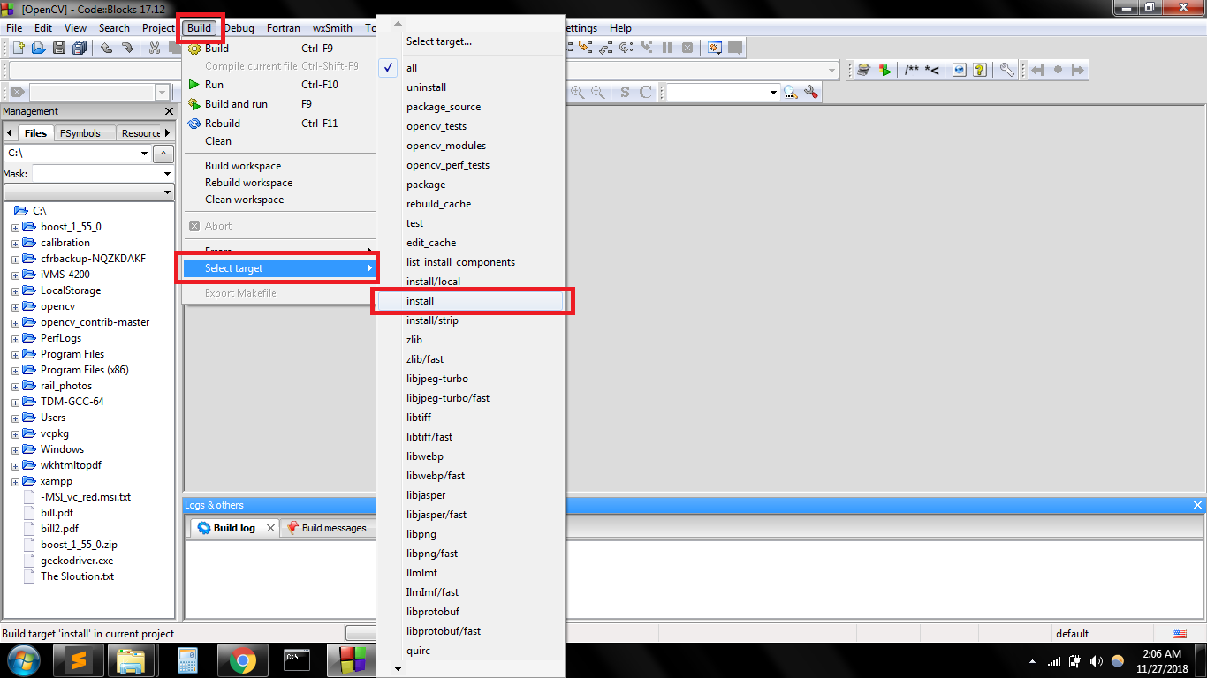Image resolution: width=1207 pixels, height=678 pixels.
Task: Click the Undo arrow icon
Action: (107, 48)
